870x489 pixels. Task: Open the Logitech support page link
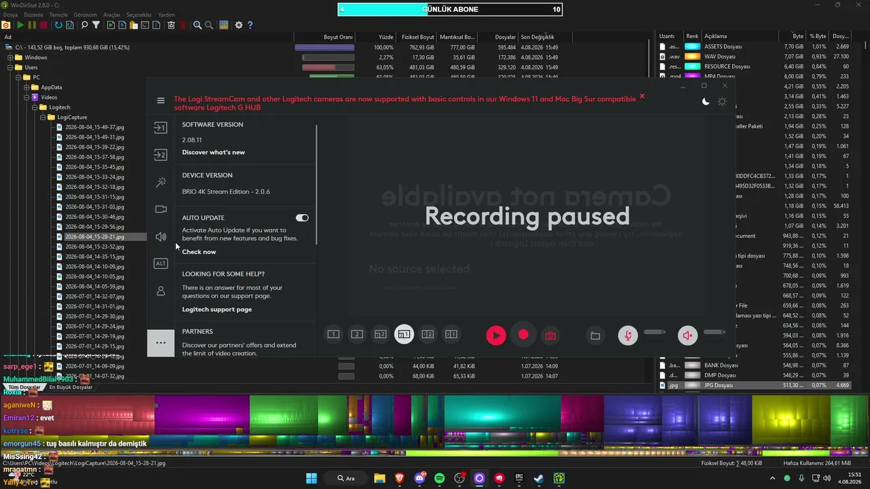[217, 310]
